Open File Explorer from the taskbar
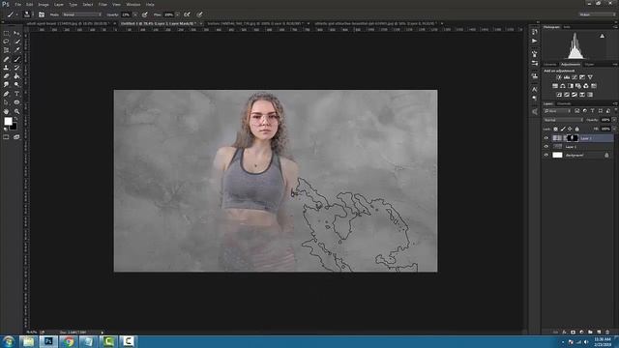The width and height of the screenshot is (619, 348). click(x=28, y=341)
